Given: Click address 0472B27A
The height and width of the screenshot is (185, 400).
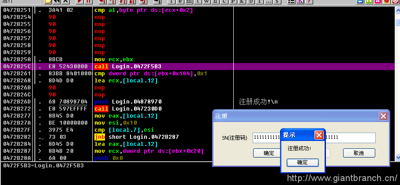Looking at the screenshot, I should [17, 123].
